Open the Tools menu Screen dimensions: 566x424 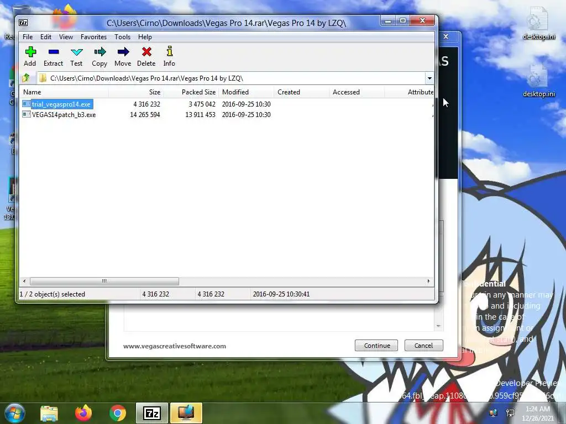122,37
